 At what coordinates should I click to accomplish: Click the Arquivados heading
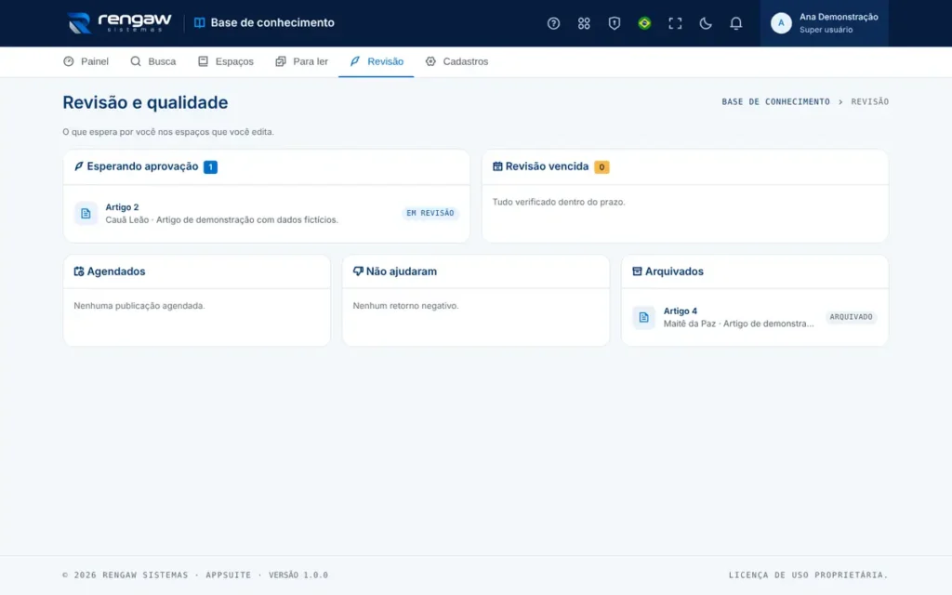(674, 271)
